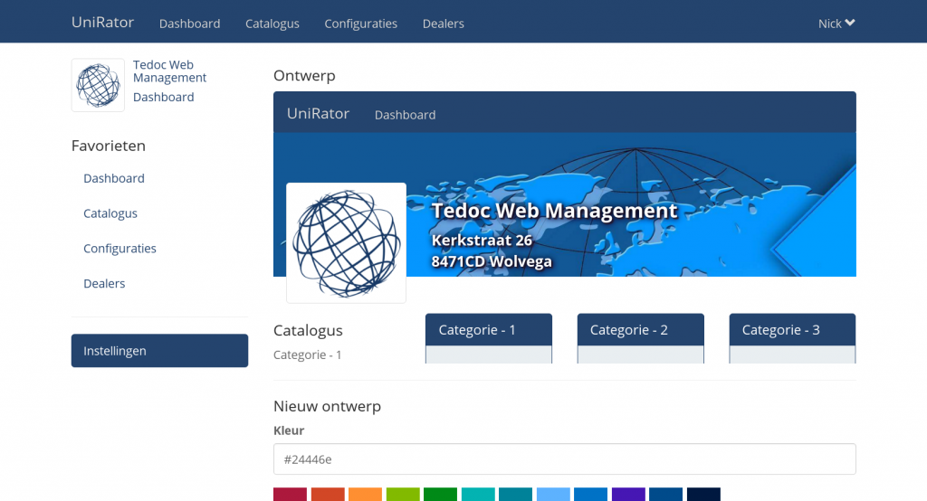Click the Favorieten sidebar heading
This screenshot has width=927, height=501.
[109, 146]
